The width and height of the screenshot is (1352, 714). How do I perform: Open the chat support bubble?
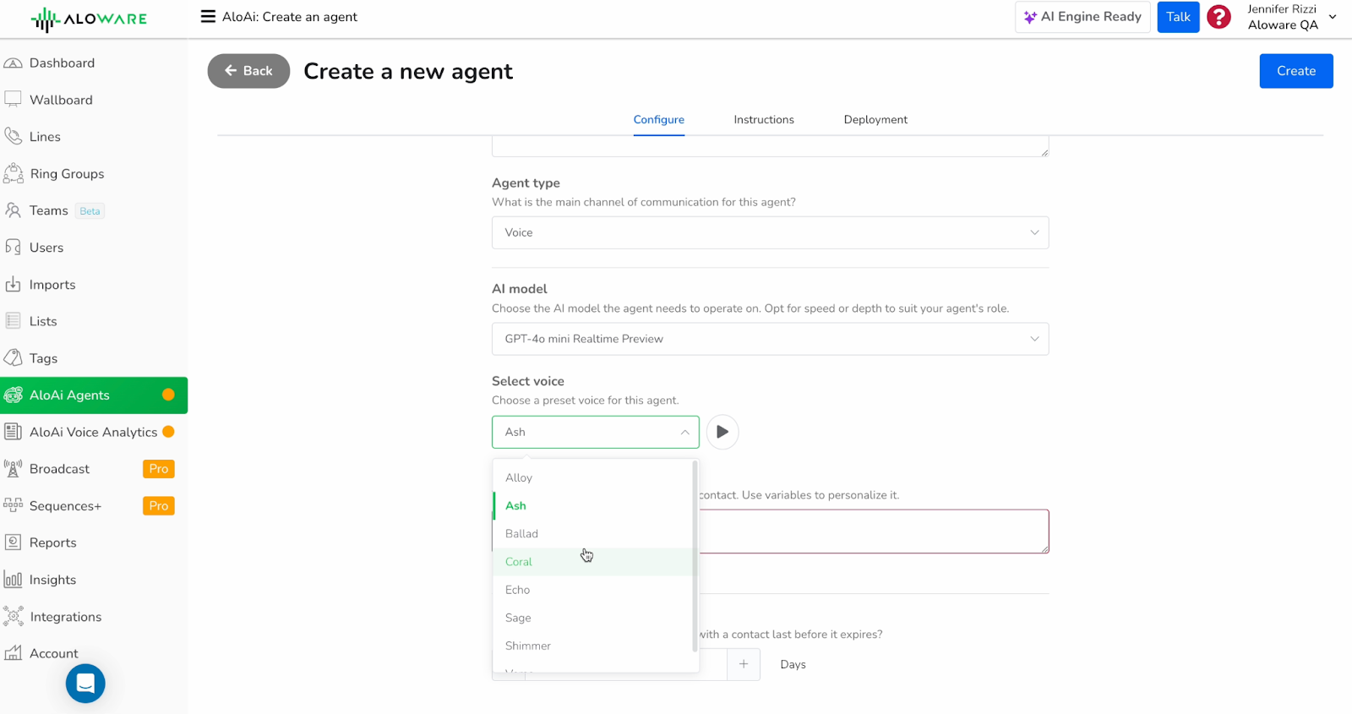click(85, 684)
